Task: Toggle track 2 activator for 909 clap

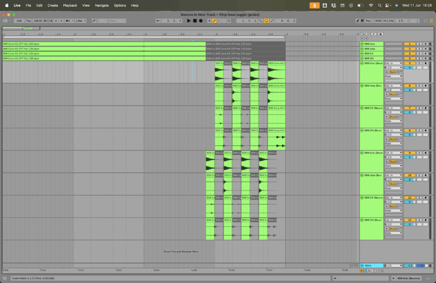Action: coord(409,48)
